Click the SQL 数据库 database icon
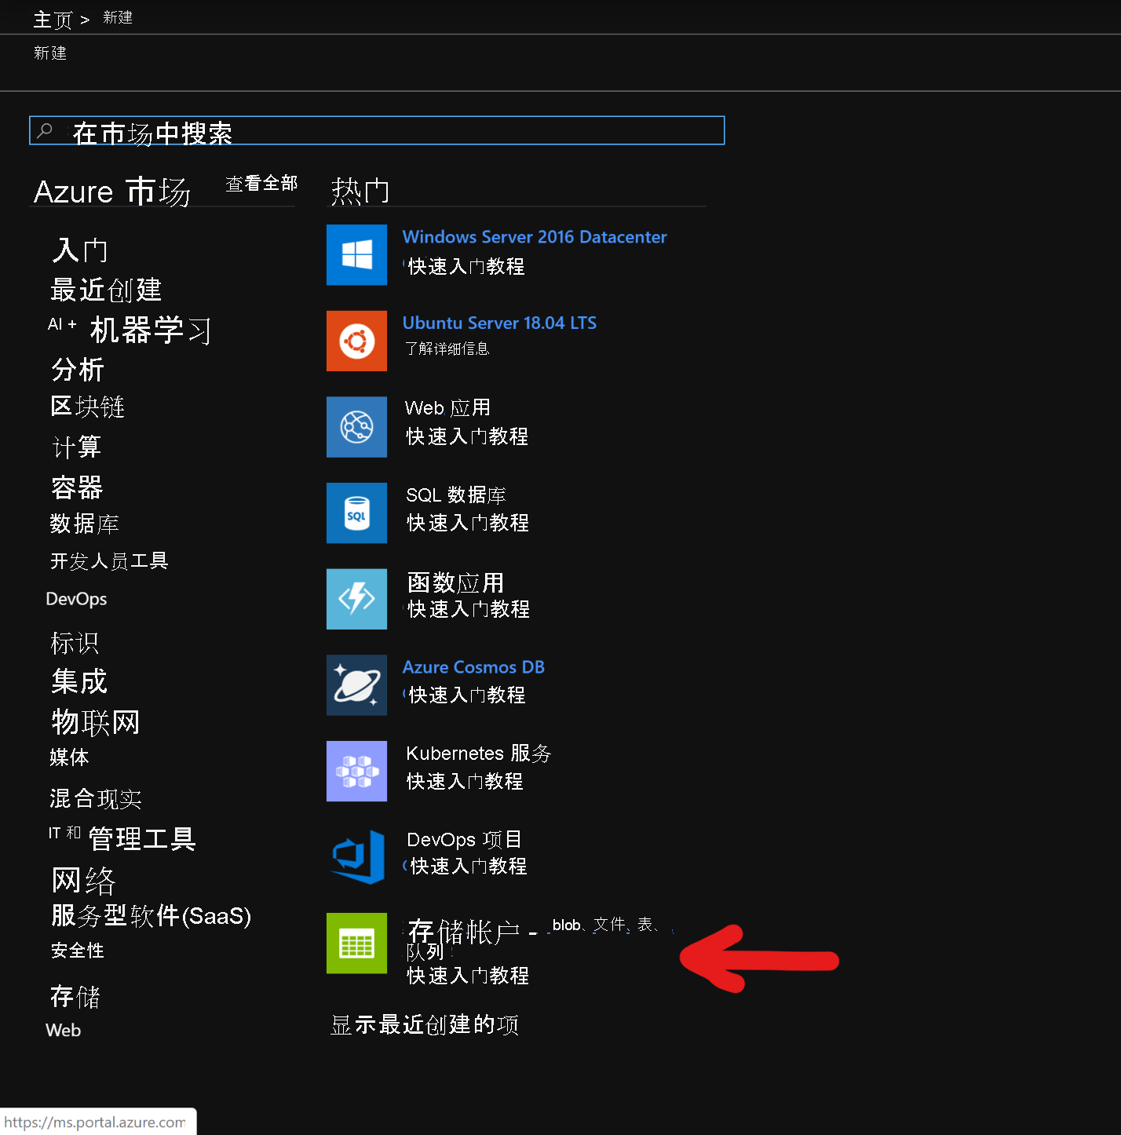This screenshot has width=1121, height=1135. coord(356,513)
